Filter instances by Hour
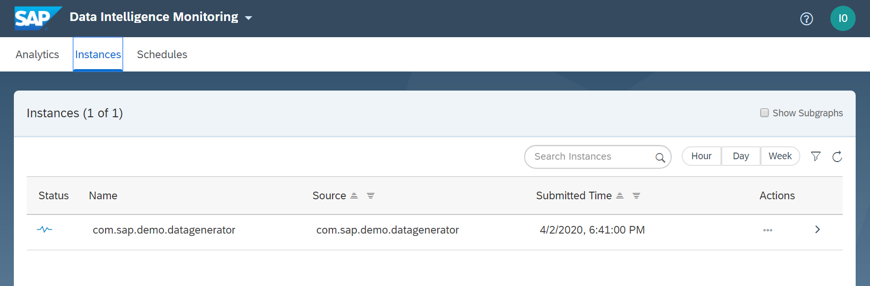Screen dimensions: 870x286 [x=701, y=156]
